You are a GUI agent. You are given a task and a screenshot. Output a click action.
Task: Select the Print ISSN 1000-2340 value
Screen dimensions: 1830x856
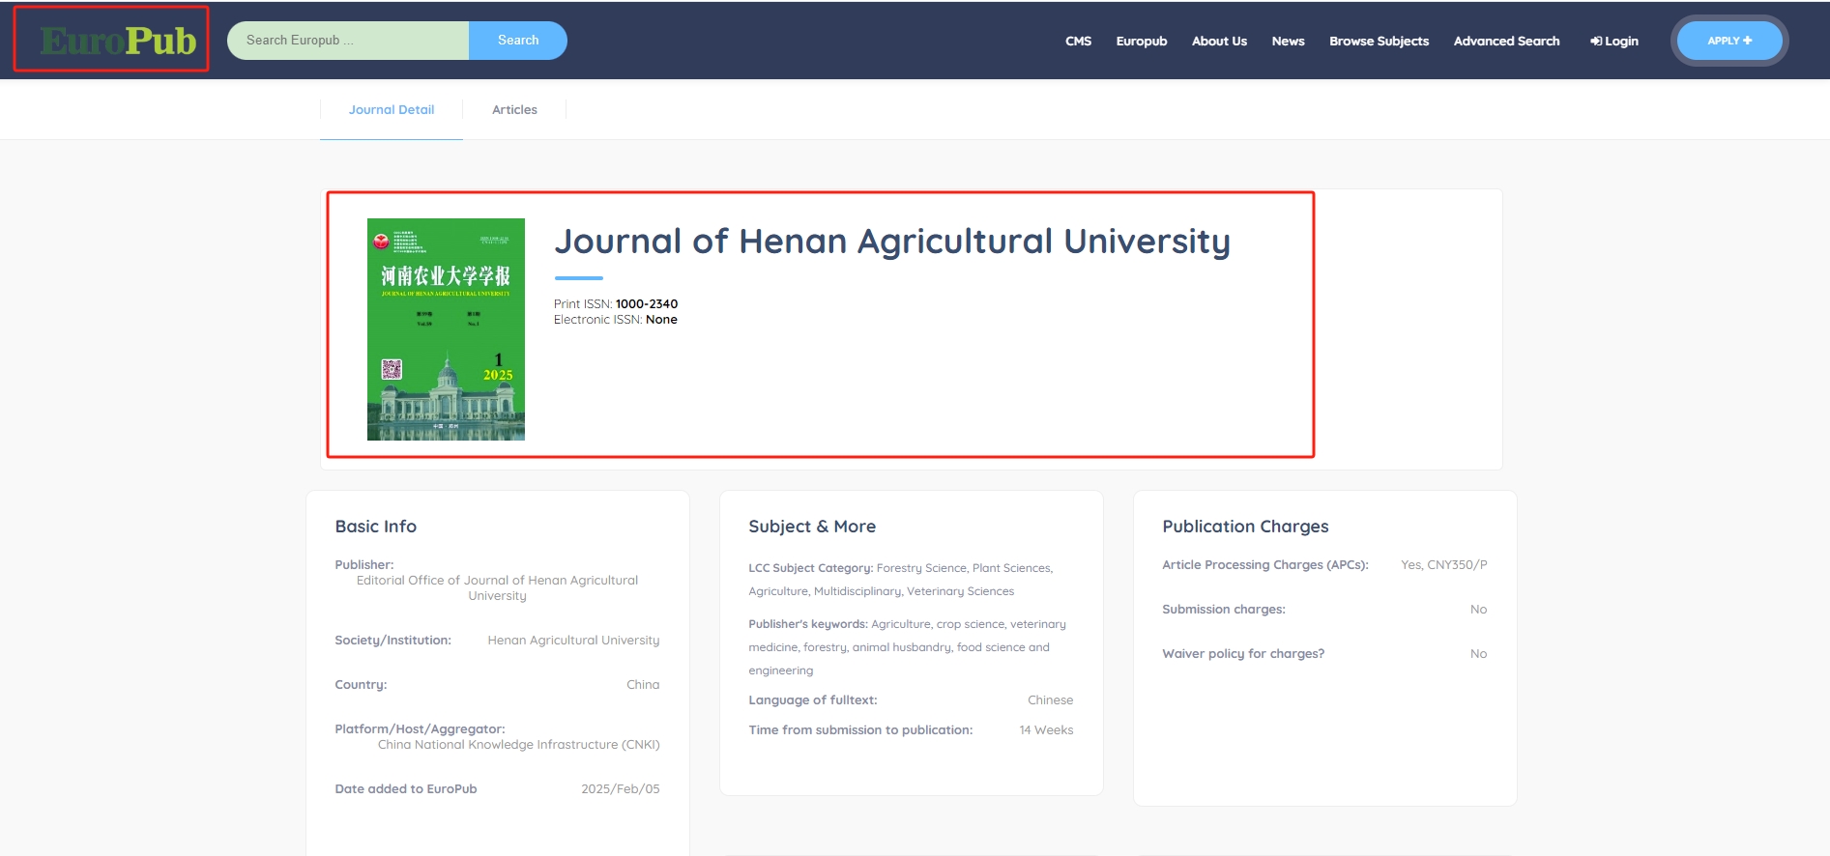(647, 303)
